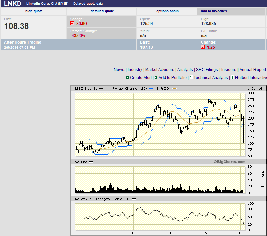Open the News link

pos(119,70)
